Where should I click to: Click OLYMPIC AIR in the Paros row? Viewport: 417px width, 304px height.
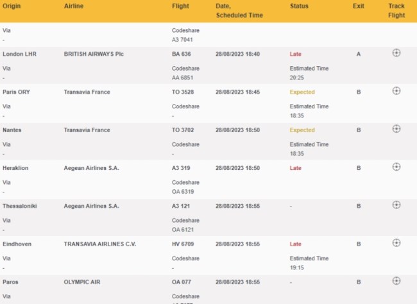[82, 282]
